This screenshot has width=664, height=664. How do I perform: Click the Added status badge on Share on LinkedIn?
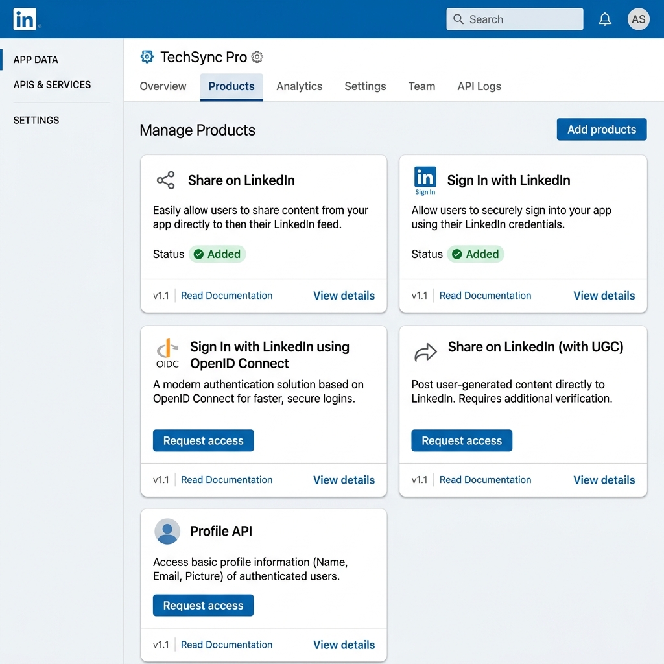(x=217, y=254)
